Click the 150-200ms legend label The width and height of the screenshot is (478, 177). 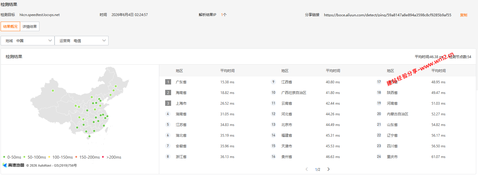pyautogui.click(x=90, y=157)
